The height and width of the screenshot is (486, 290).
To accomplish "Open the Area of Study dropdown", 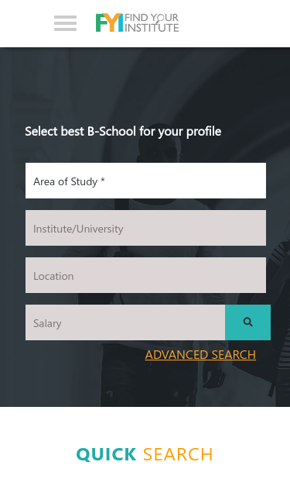I will [x=145, y=181].
